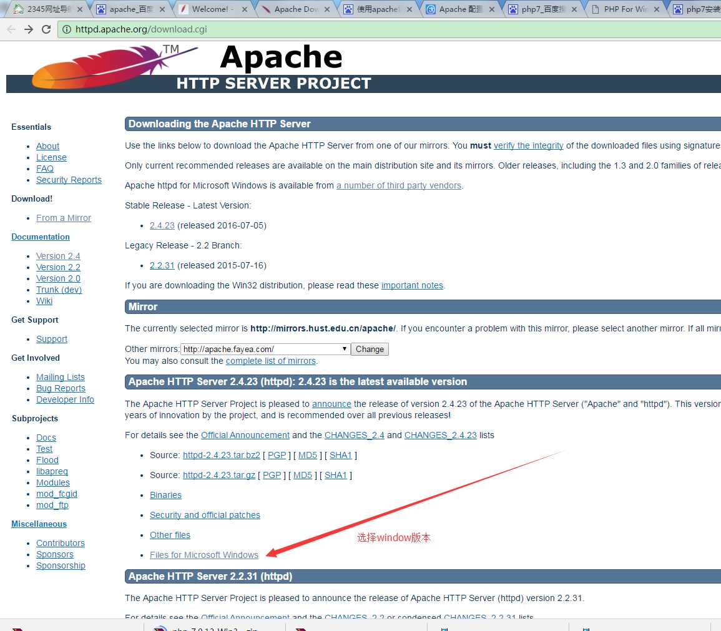This screenshot has width=721, height=631.
Task: Open the Modules subproject link
Action: 53,482
